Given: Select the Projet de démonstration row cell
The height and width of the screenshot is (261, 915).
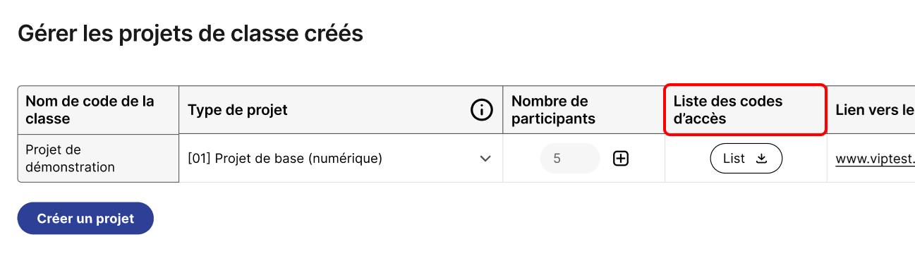Looking at the screenshot, I should coord(98,159).
